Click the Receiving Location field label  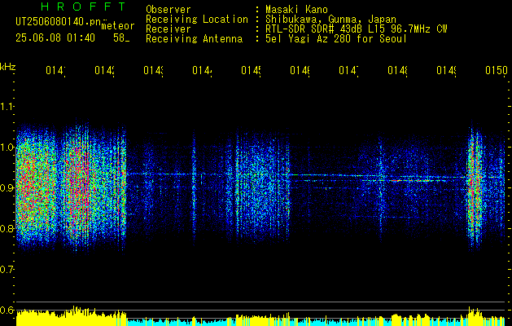(x=197, y=20)
